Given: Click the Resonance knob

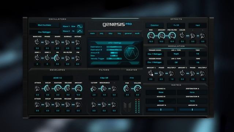Looking at the screenshot, I should pos(104,89).
